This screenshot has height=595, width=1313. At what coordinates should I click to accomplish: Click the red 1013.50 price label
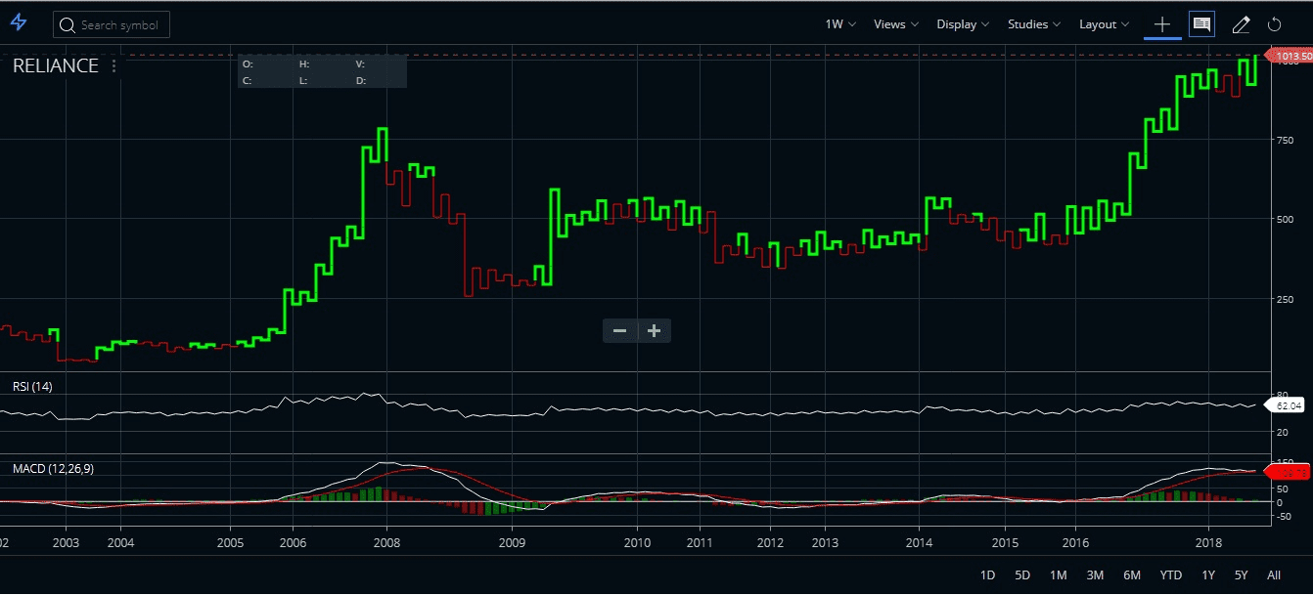(1290, 56)
